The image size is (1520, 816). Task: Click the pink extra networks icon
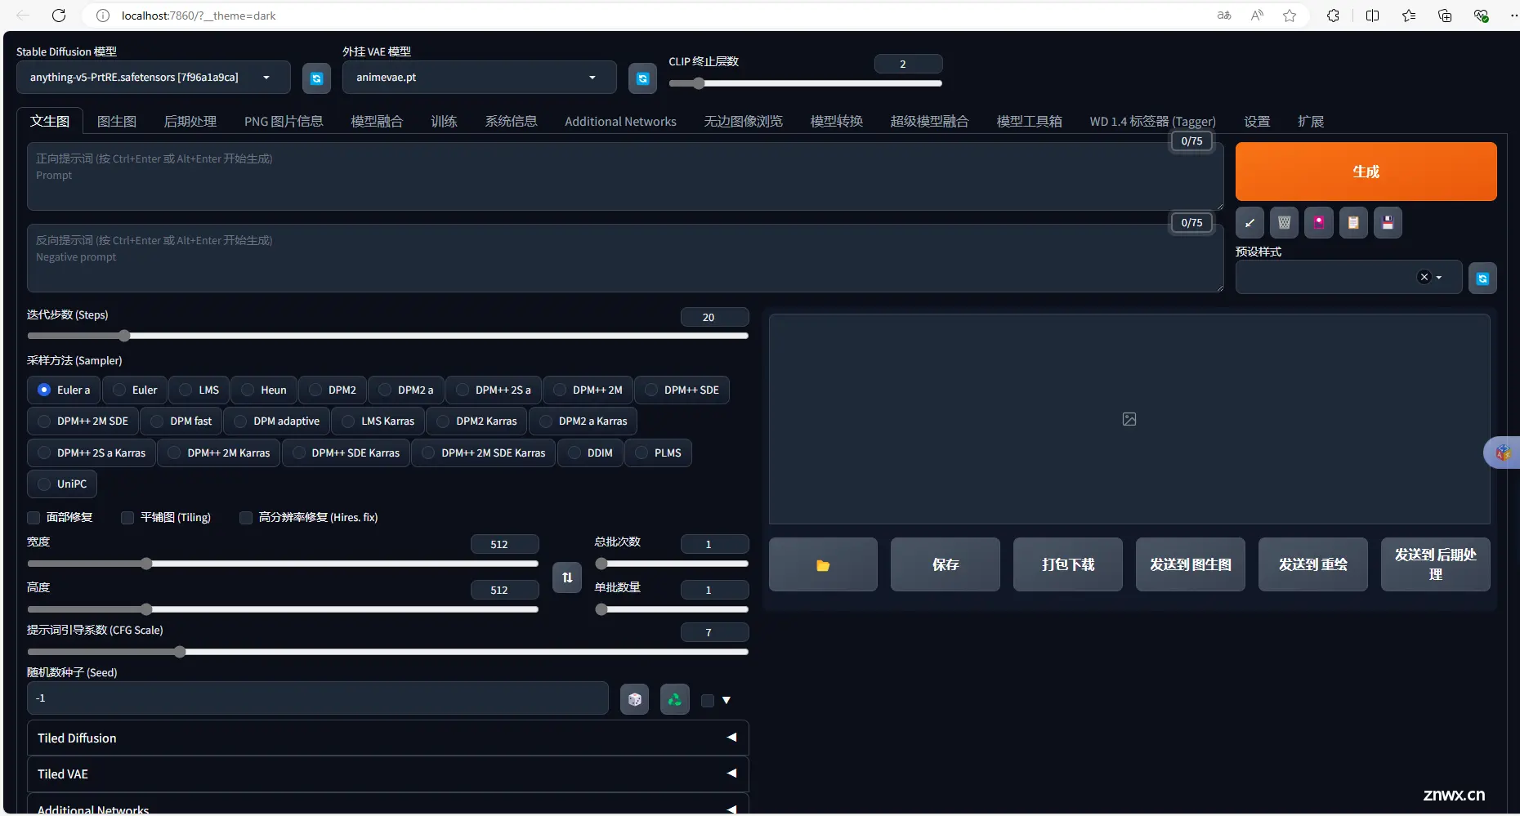pos(1319,222)
